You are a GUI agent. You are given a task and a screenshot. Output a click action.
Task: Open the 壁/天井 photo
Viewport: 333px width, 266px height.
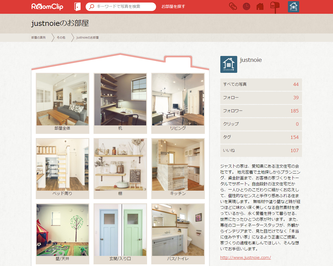(63, 230)
